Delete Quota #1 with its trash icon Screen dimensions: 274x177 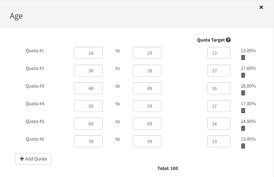[243, 58]
